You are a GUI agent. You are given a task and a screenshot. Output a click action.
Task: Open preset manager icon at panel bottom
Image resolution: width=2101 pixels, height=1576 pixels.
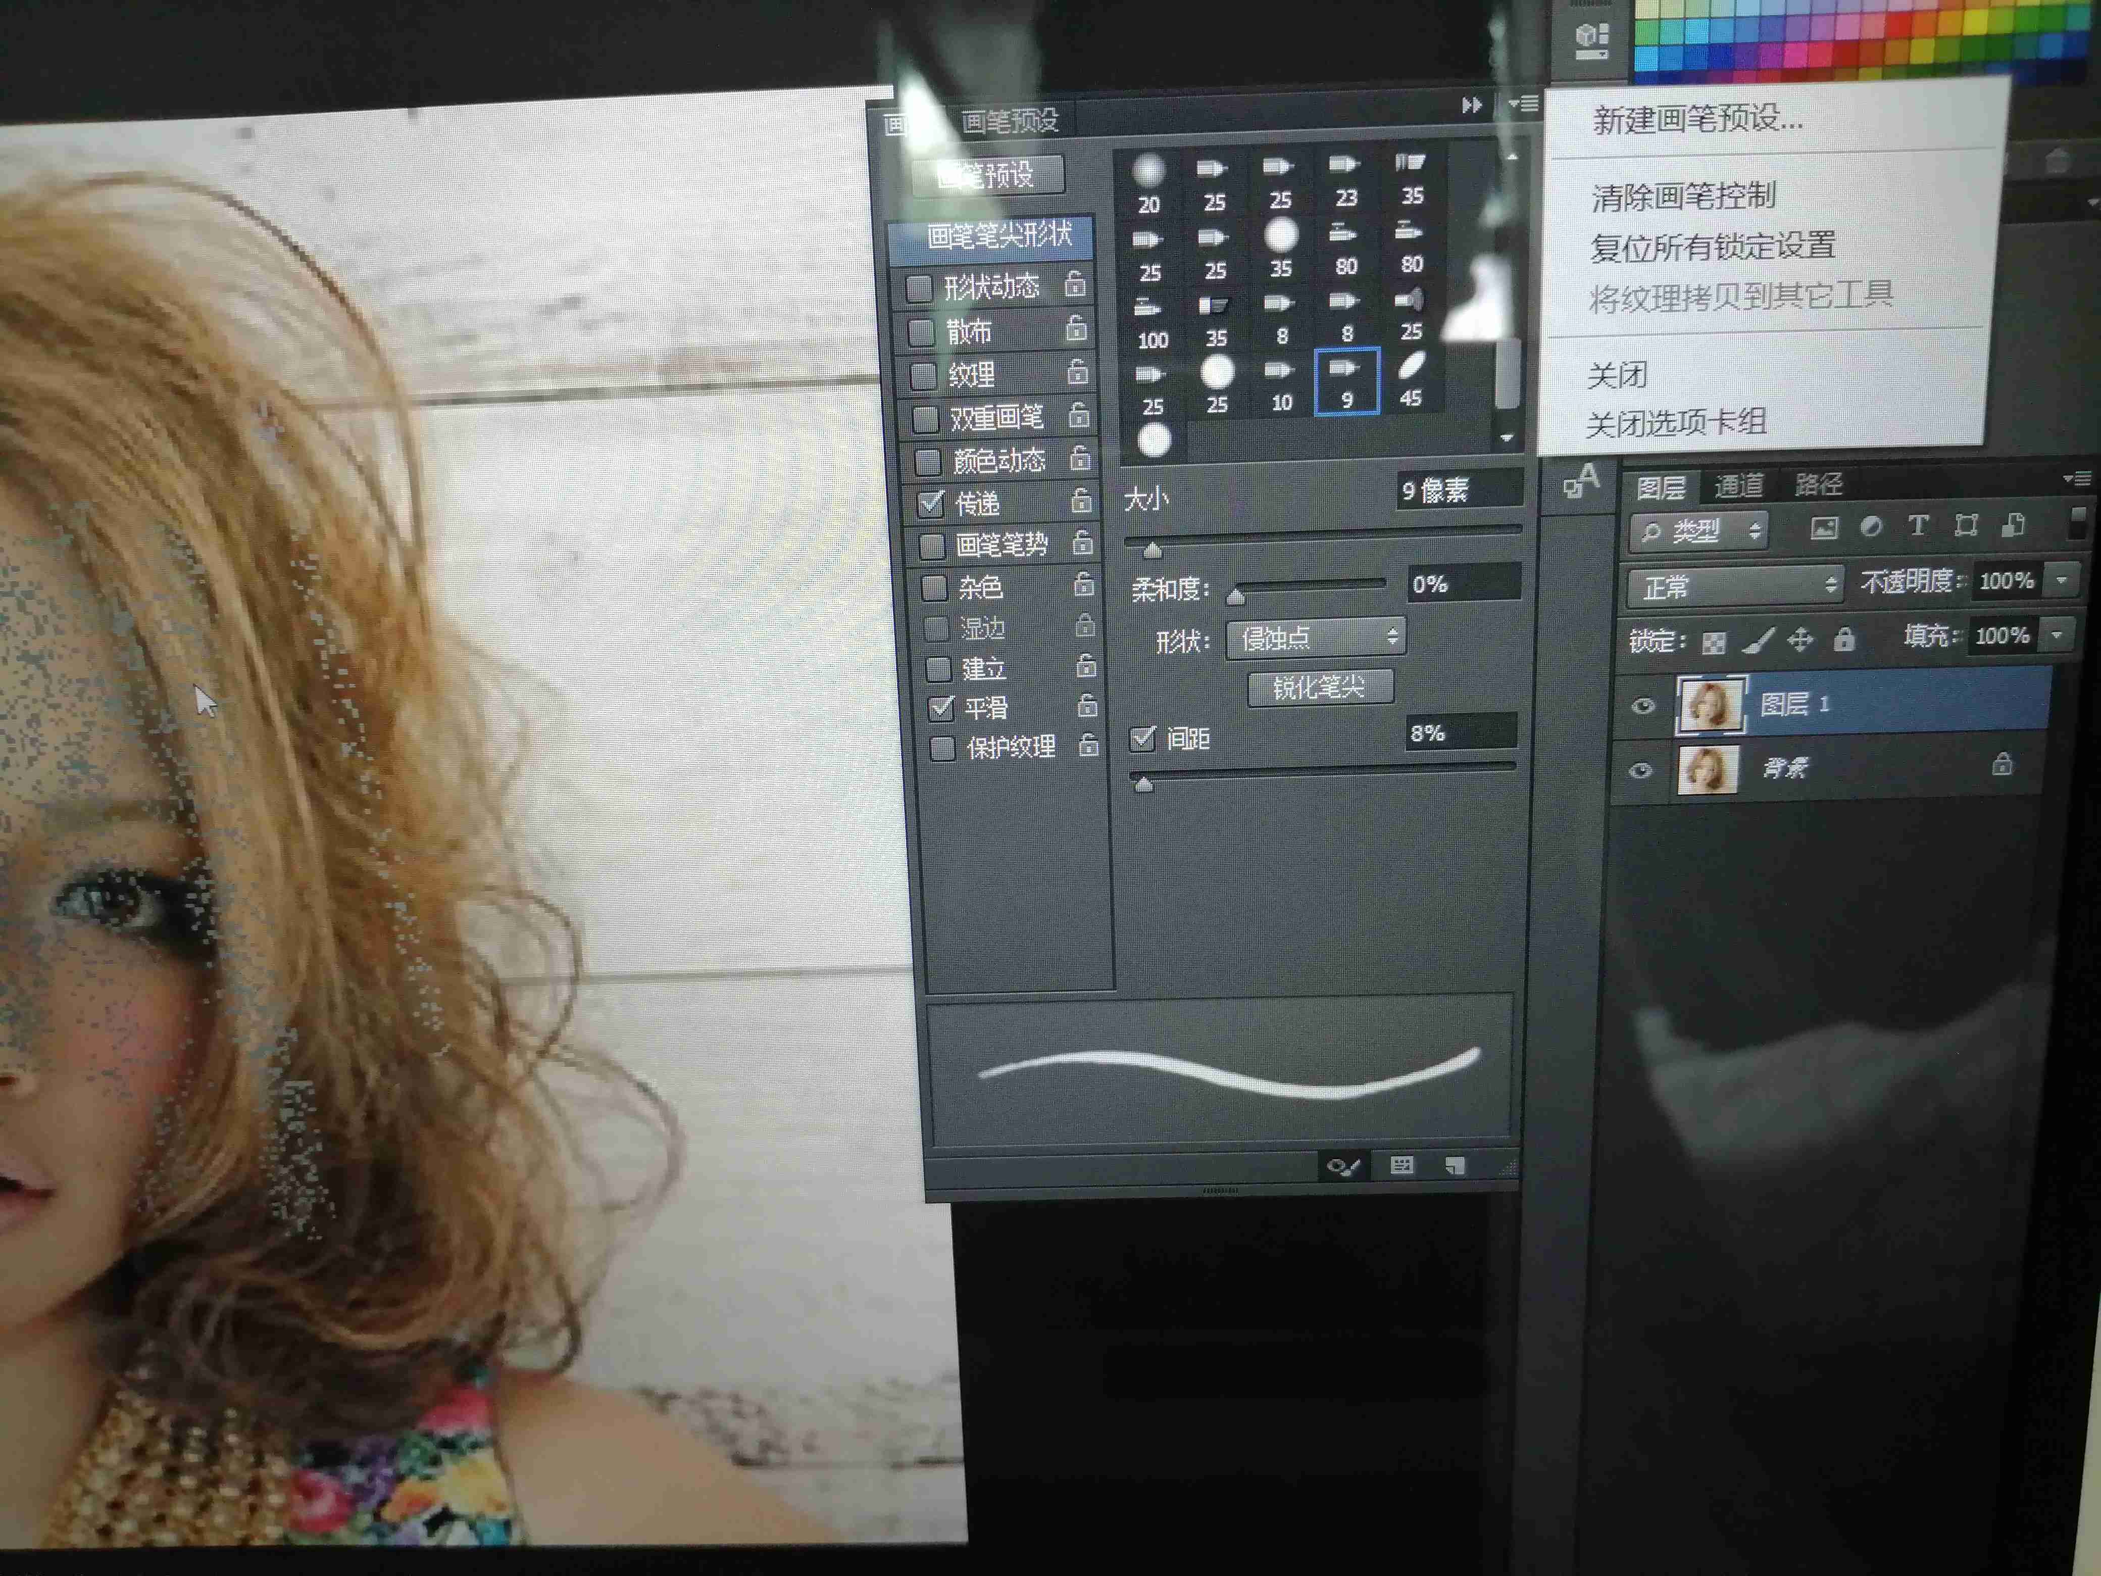pos(1401,1165)
